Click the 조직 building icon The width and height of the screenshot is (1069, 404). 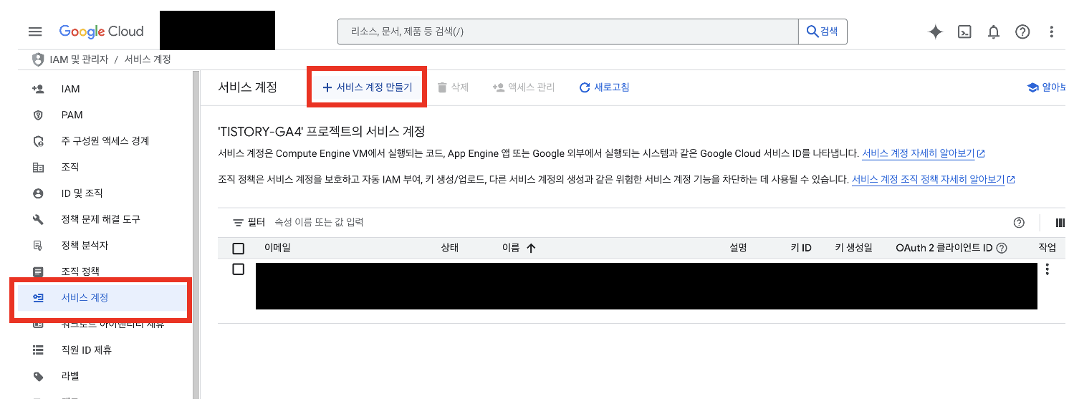38,167
